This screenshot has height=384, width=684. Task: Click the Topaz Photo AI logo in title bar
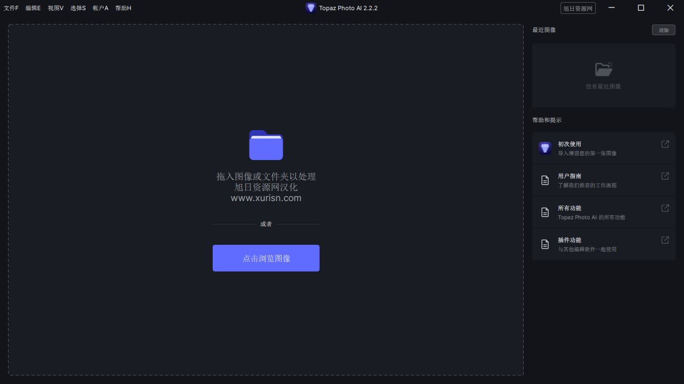(x=311, y=8)
